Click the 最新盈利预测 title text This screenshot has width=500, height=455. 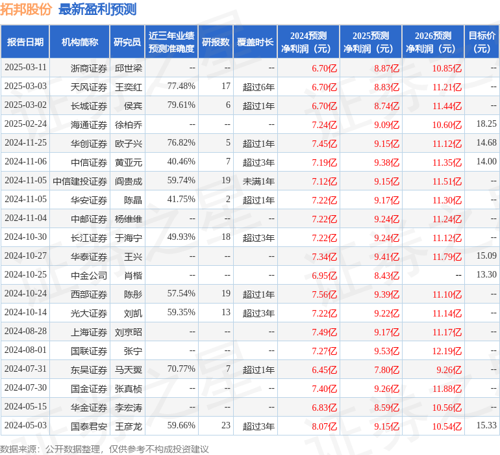pos(97,8)
